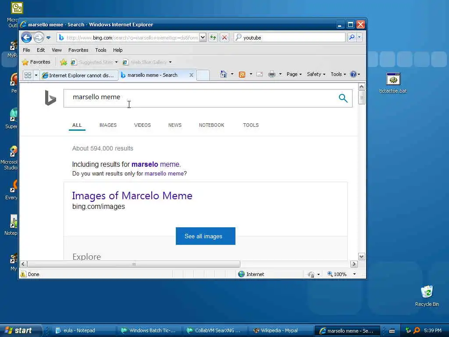Click the See all images button
The width and height of the screenshot is (449, 337).
[x=206, y=236]
